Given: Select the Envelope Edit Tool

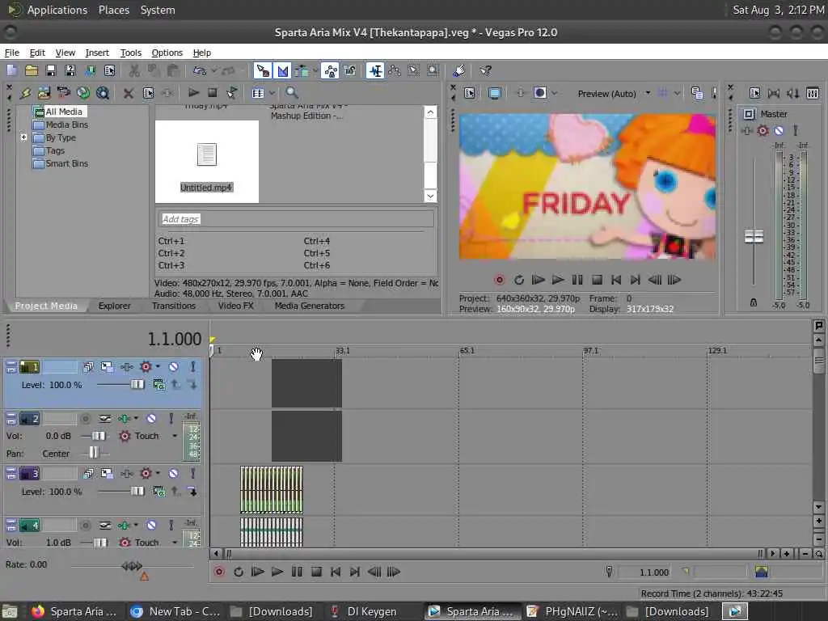Looking at the screenshot, I should tap(395, 70).
